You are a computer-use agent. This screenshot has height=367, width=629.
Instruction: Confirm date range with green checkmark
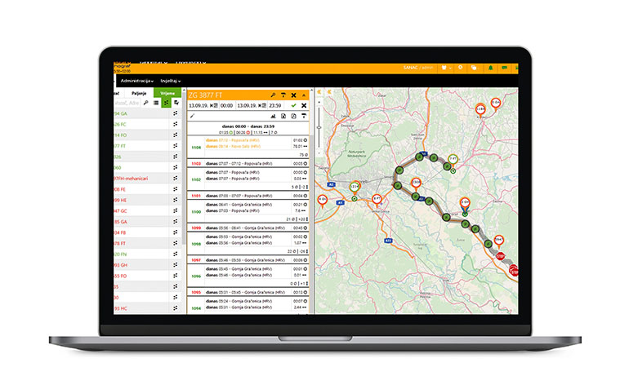click(293, 105)
